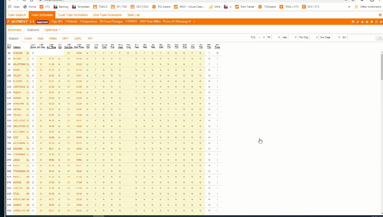This screenshot has height=217, width=383.
Task: Select the LWC view tab
Action: point(78,38)
